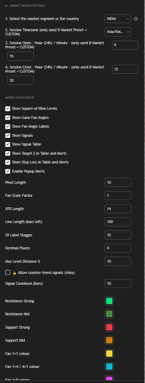Click the Session Open hour field
Image resolution: width=145 pixels, height=383 pixels.
pos(125,45)
